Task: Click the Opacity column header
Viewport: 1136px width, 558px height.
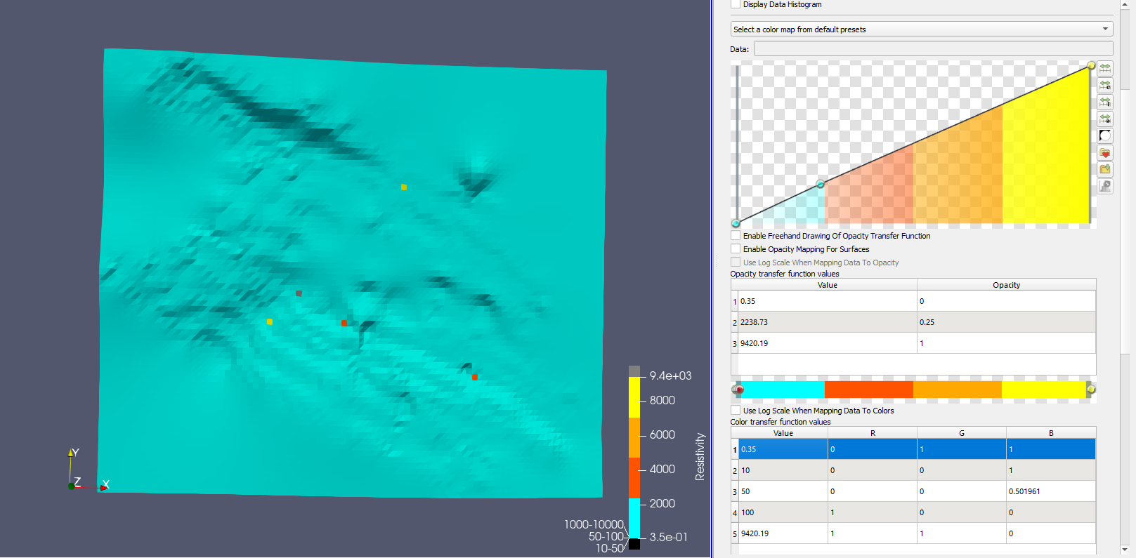Action: pyautogui.click(x=1005, y=285)
